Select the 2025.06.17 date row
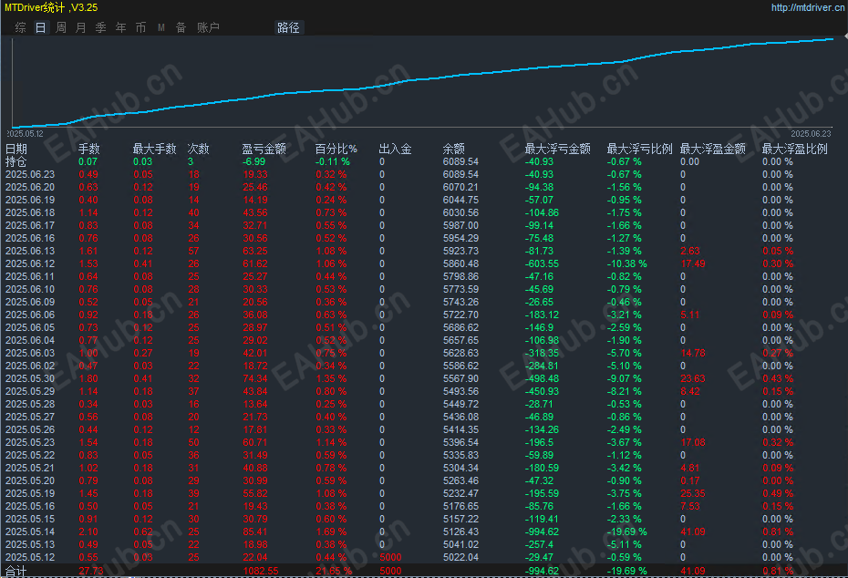 pyautogui.click(x=30, y=225)
